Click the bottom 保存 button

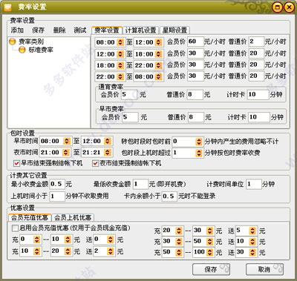(x=211, y=269)
